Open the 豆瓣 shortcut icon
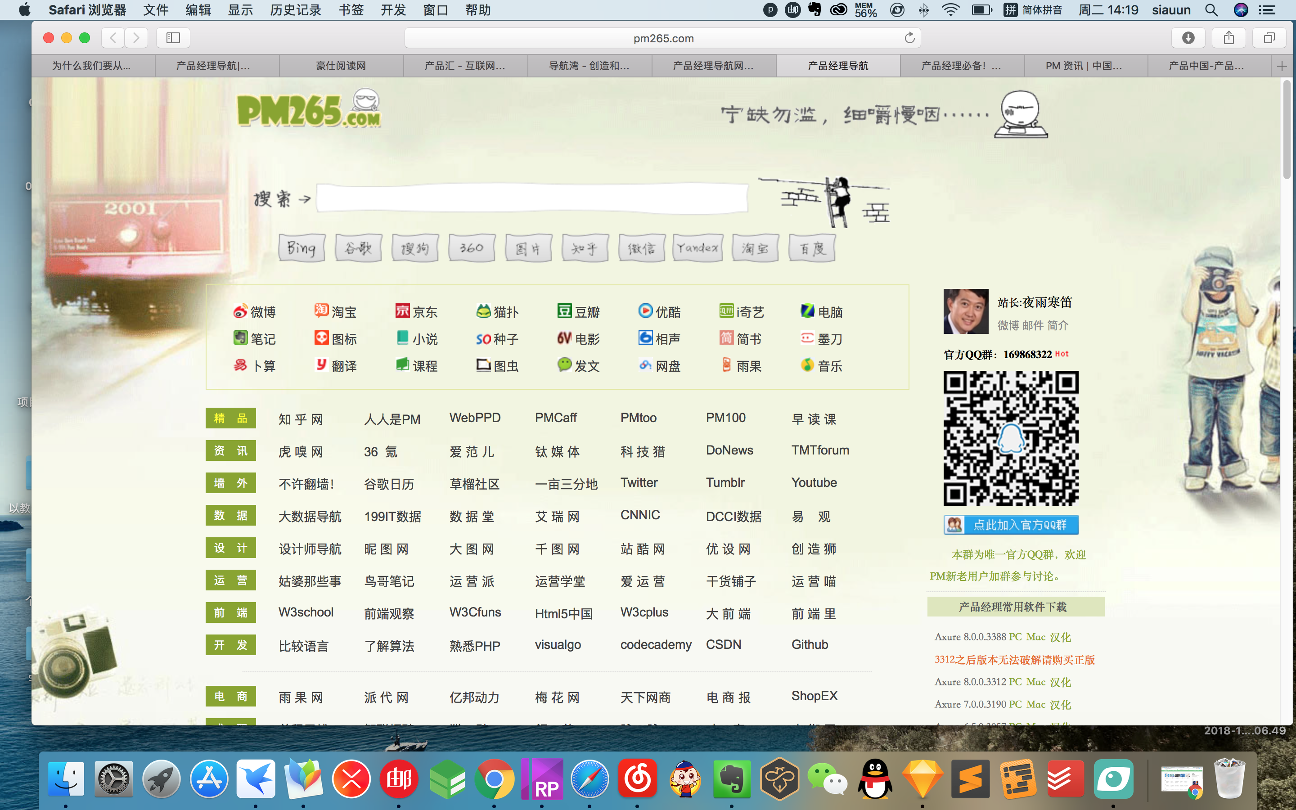 (578, 312)
